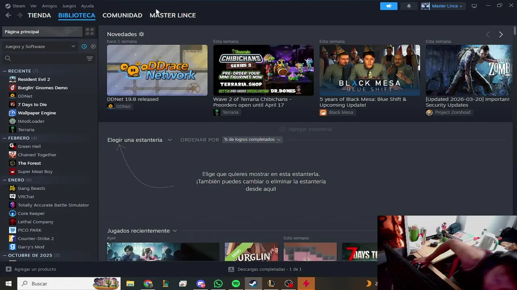Show previous news items arrow
This screenshot has height=290, width=517.
pos(488,35)
